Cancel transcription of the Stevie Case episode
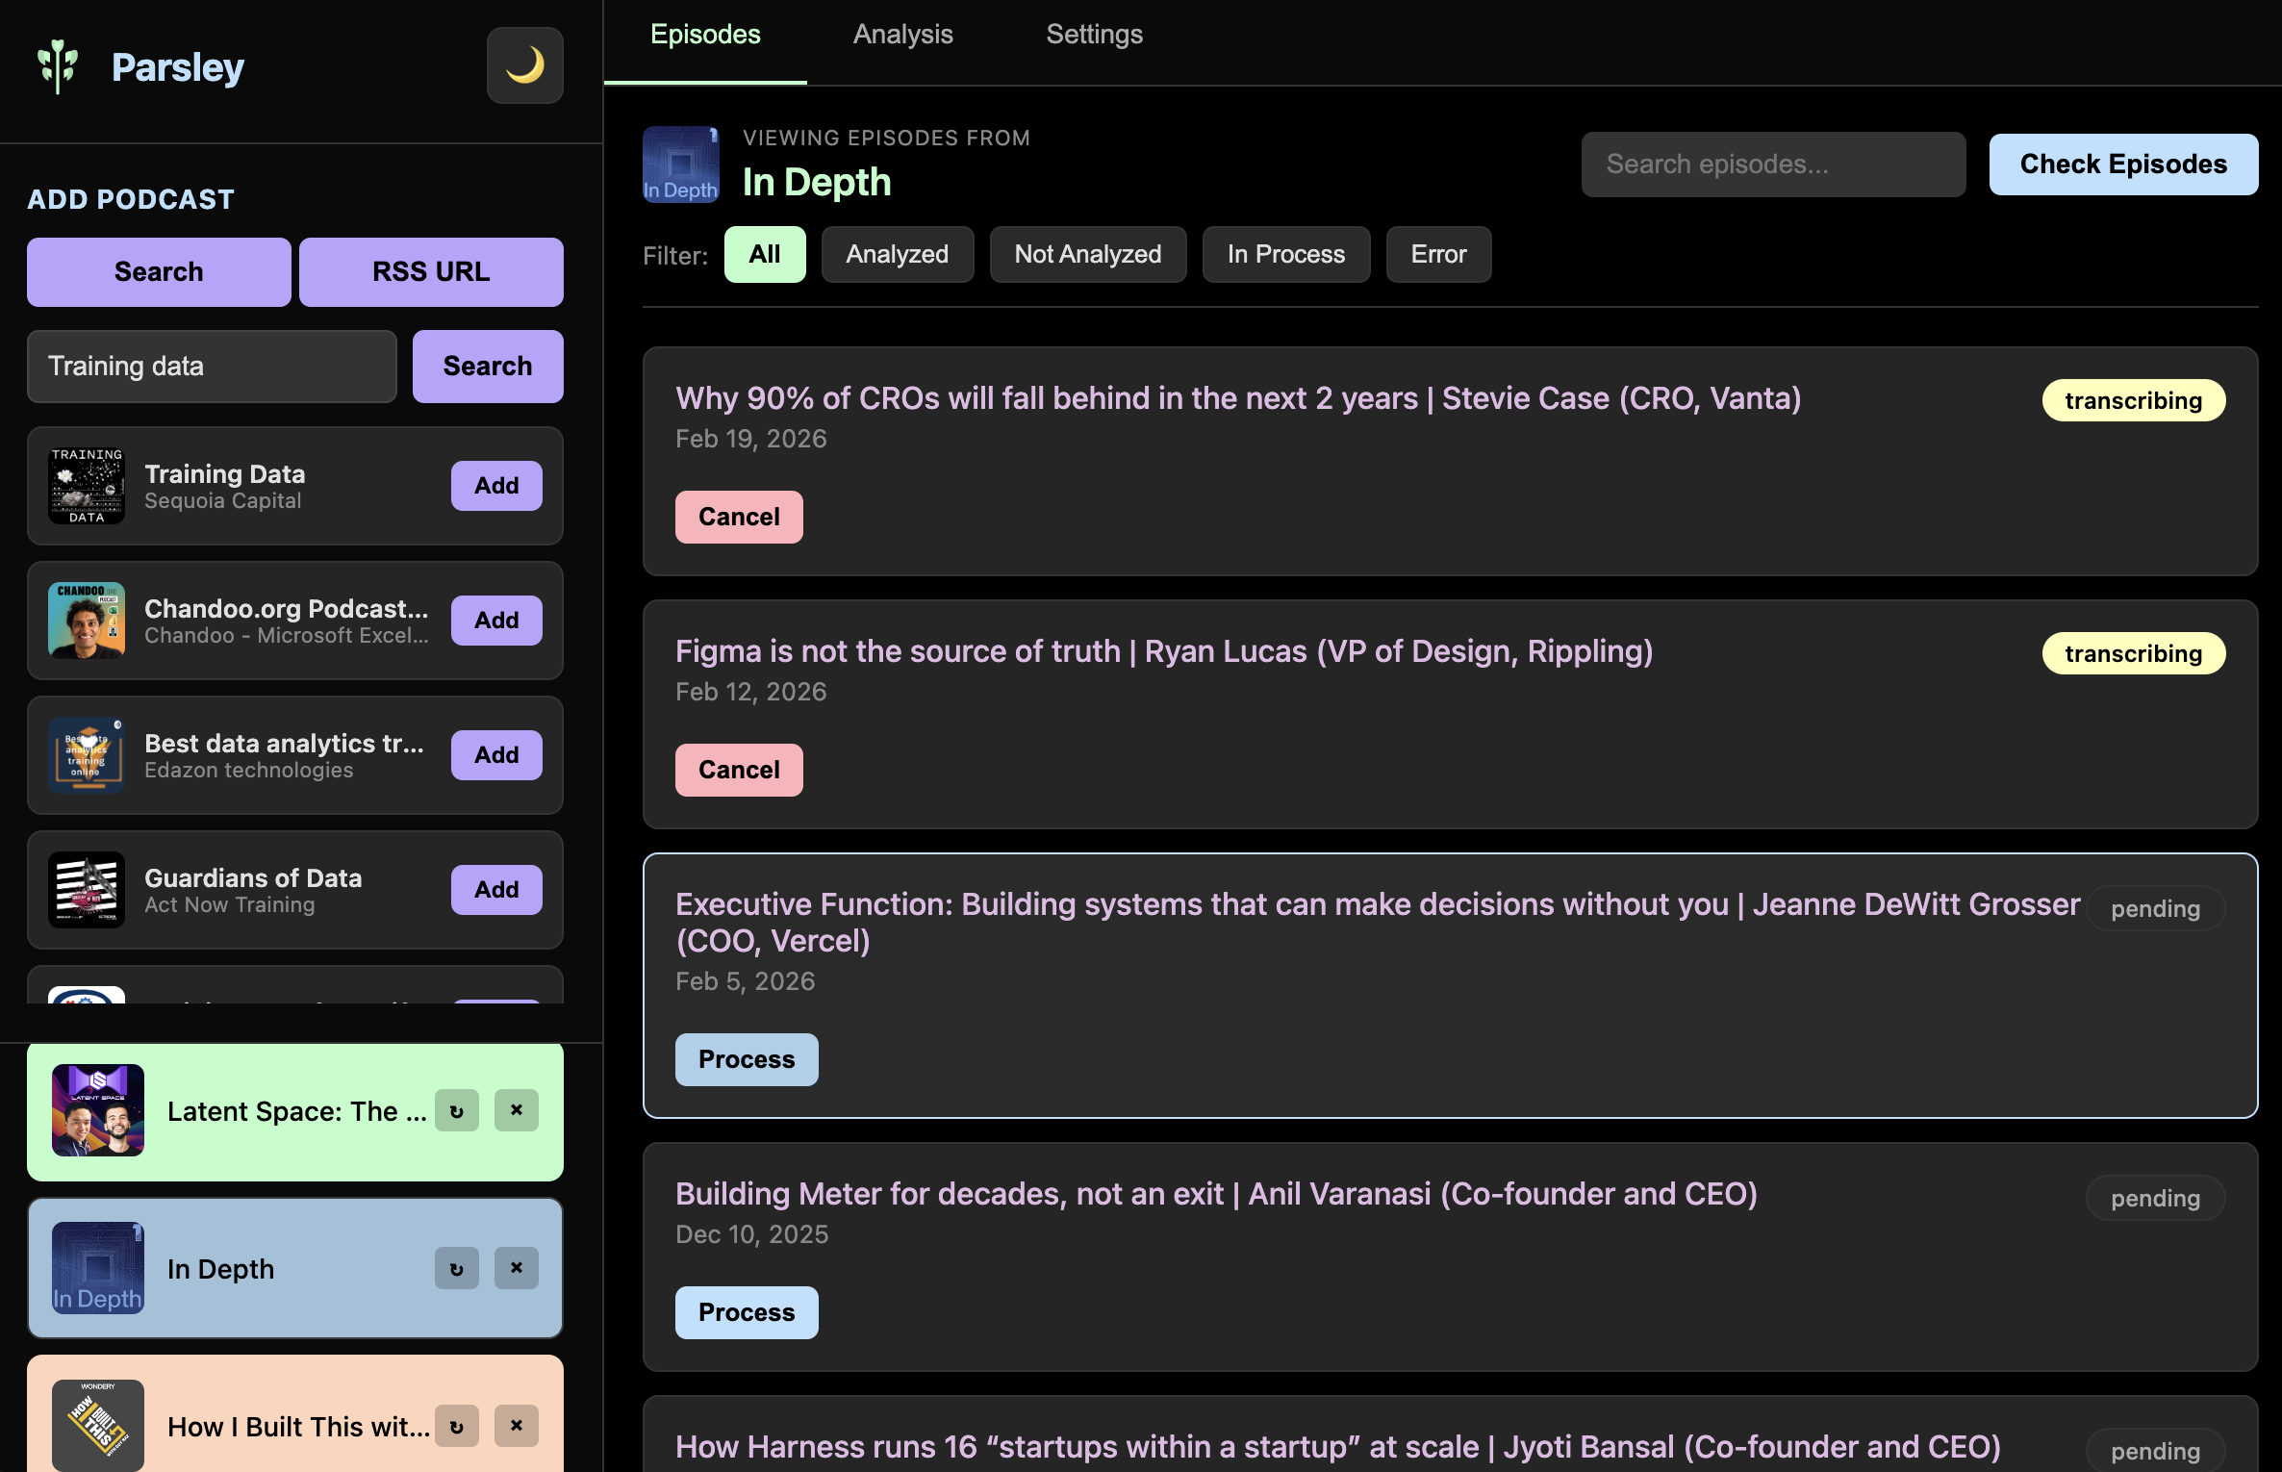The image size is (2282, 1472). [739, 517]
